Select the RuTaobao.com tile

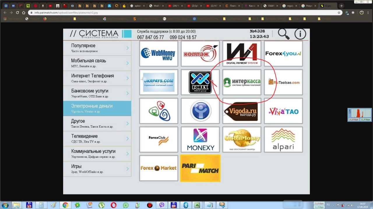pyautogui.click(x=283, y=82)
